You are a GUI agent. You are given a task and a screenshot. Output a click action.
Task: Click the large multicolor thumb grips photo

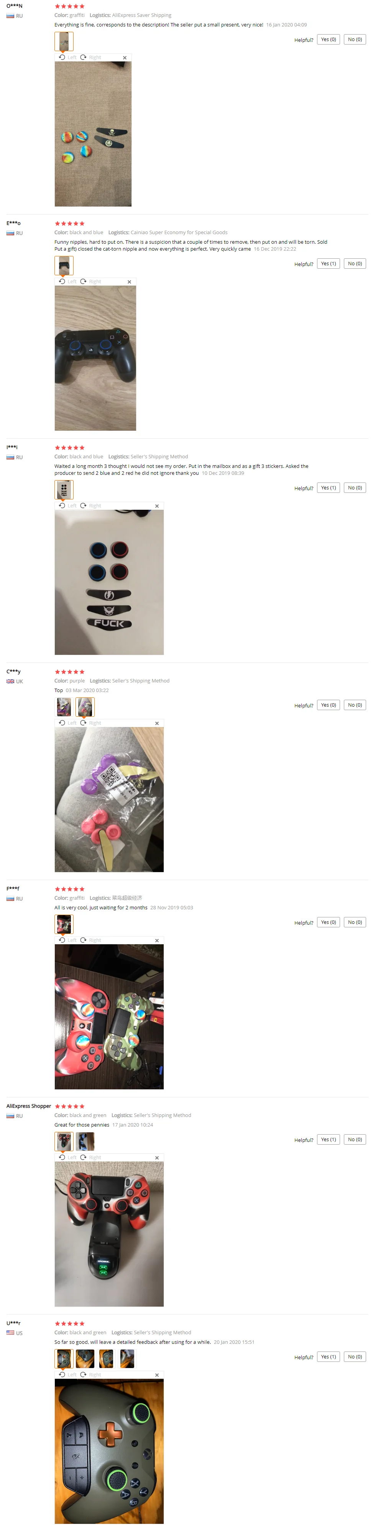click(x=93, y=134)
